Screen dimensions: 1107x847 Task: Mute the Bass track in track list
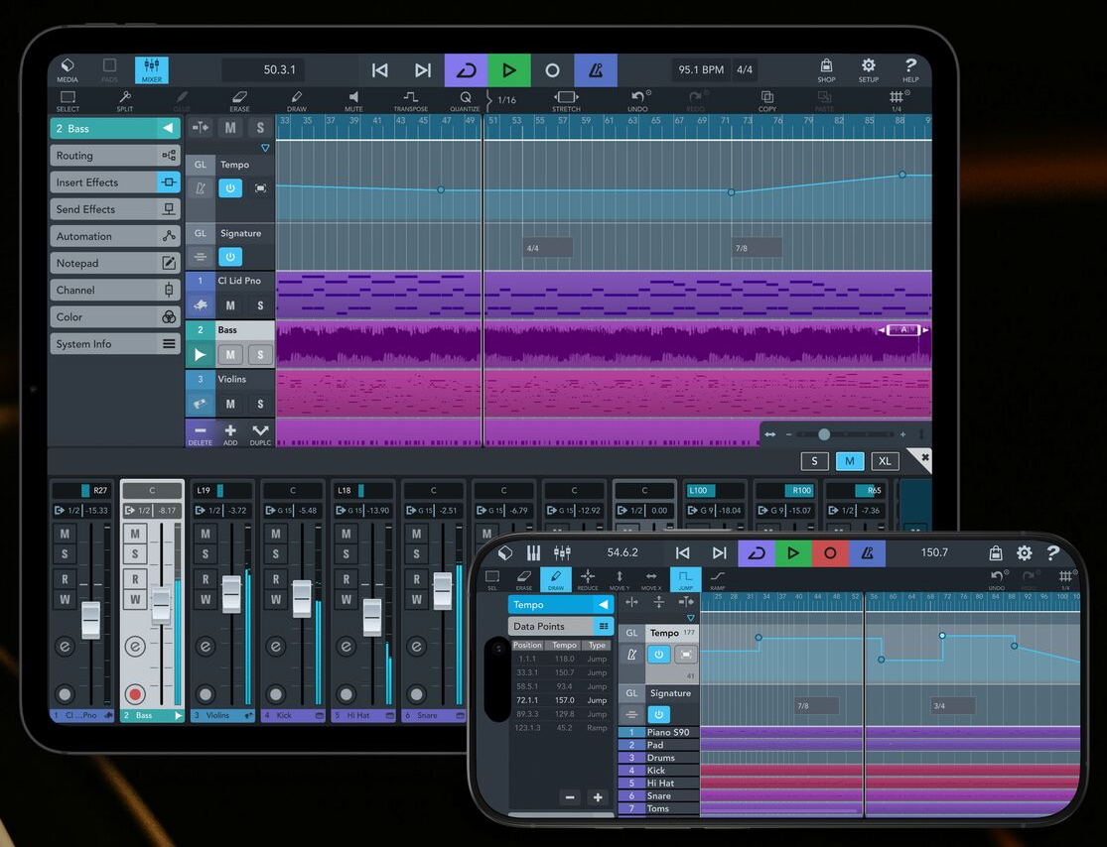click(230, 355)
